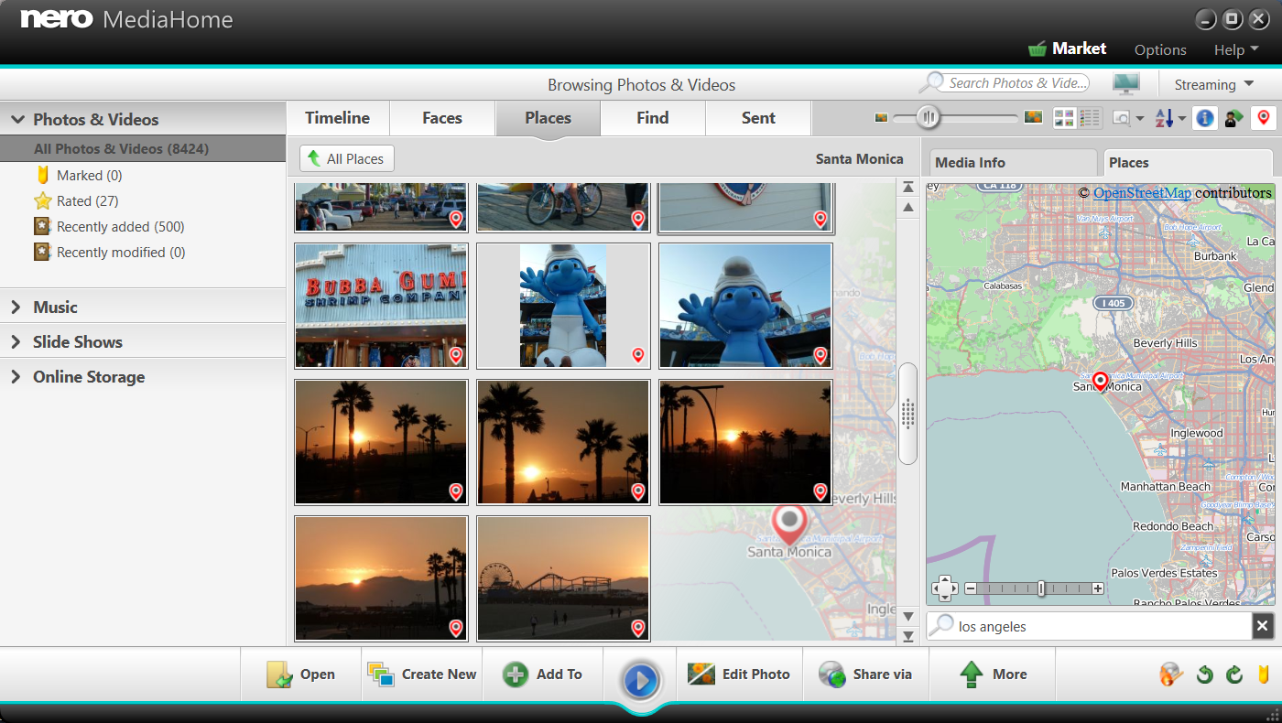Toggle the places map pin button
Screen dimensions: 1282x723
pos(1264,118)
